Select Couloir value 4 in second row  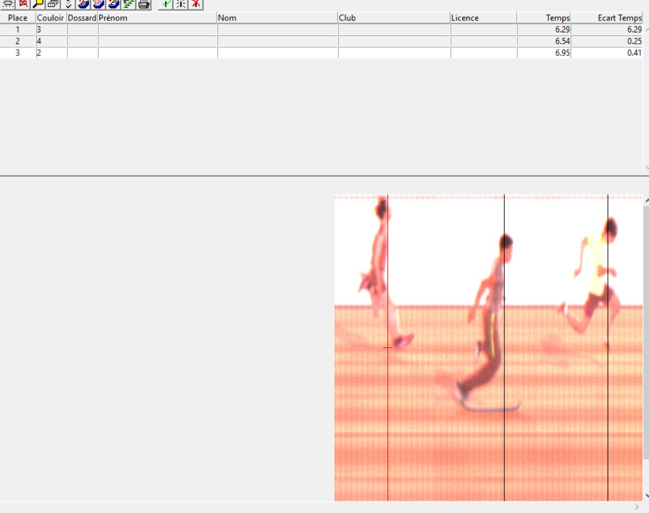(52, 41)
